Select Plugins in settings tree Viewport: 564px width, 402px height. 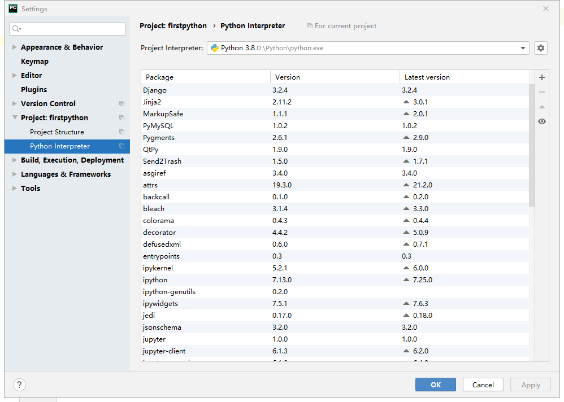[34, 89]
